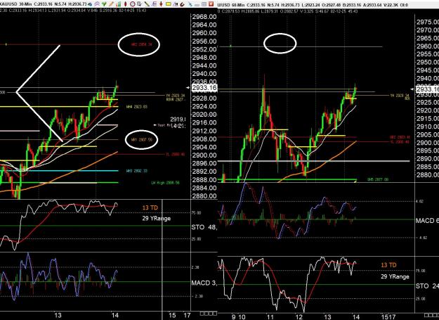
Task: Click the YH 2929.34 label on right chart
Action: pyautogui.click(x=400, y=96)
